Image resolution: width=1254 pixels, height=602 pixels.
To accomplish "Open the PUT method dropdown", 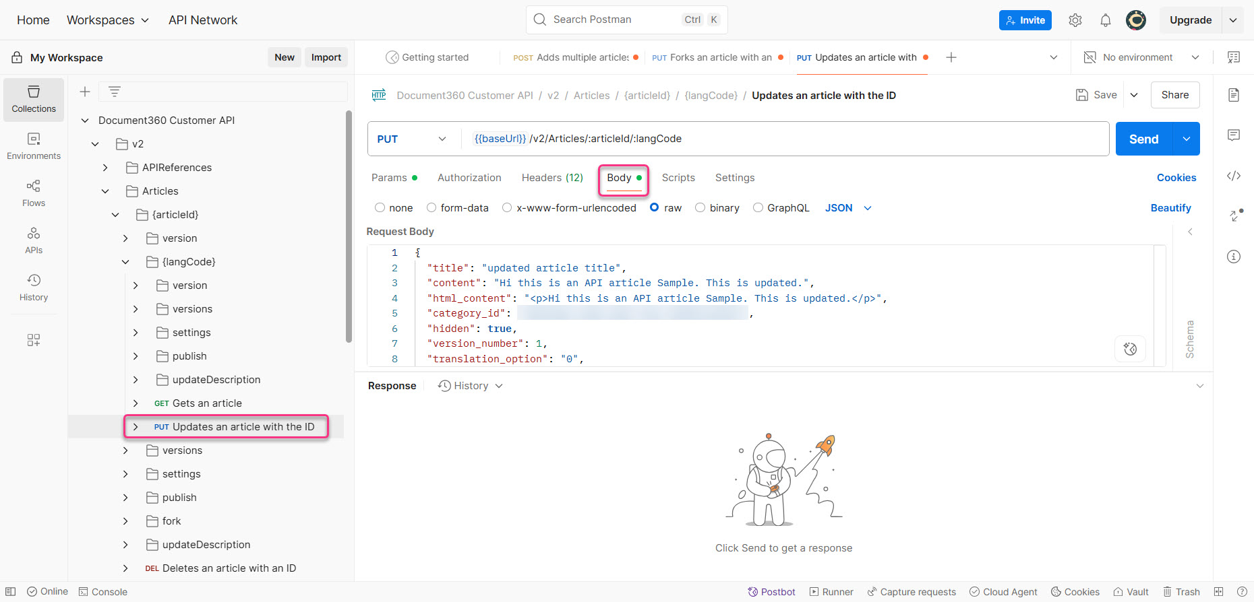I will [x=412, y=139].
